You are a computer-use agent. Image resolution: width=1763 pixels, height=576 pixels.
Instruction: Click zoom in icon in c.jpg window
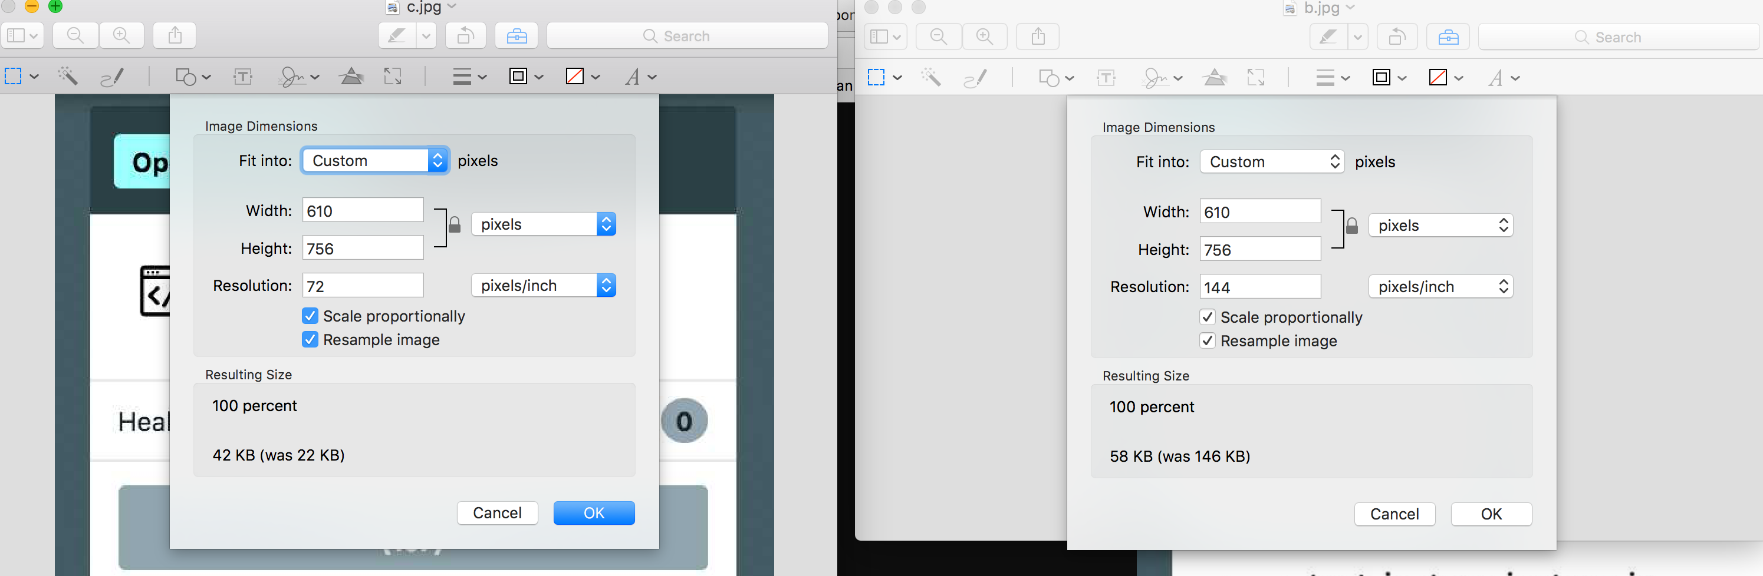point(121,35)
